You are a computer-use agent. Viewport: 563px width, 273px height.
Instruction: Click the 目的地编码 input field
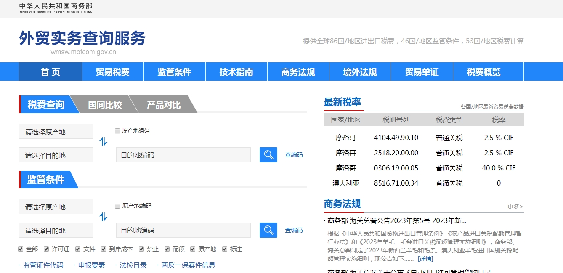(x=183, y=155)
